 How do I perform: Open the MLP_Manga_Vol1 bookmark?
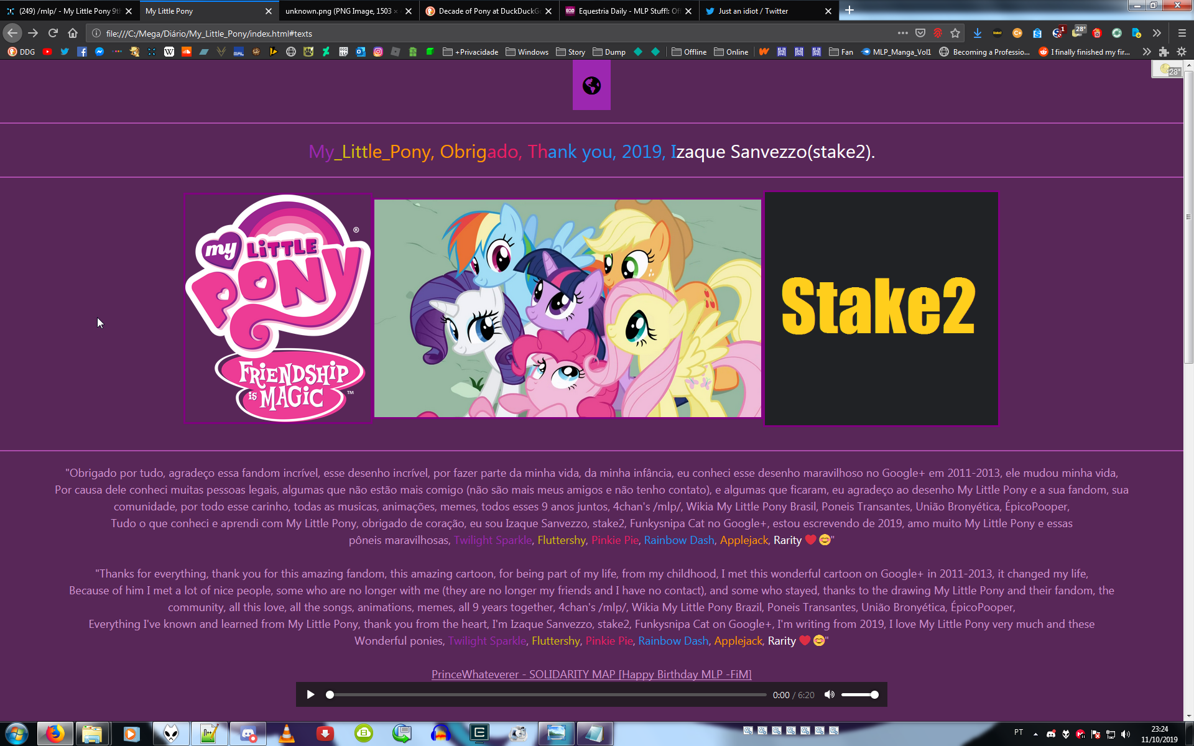(x=895, y=52)
